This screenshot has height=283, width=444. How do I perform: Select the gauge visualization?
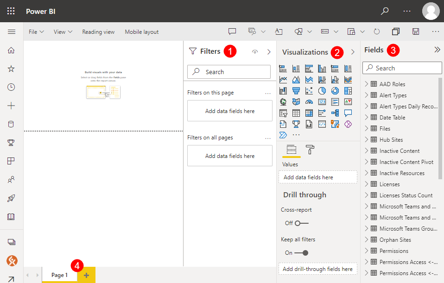tap(309, 102)
